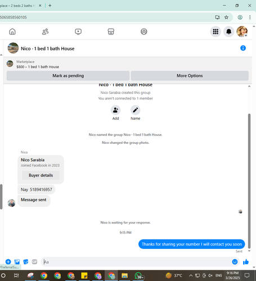The height and width of the screenshot is (281, 256).
Task: Choose a GIF icon in composer
Action: click(34, 262)
